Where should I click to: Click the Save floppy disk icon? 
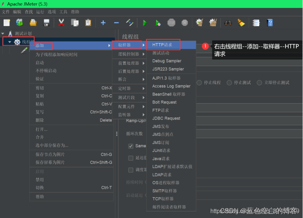pos(46,23)
